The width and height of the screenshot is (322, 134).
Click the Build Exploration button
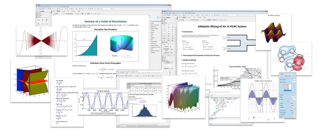[x=288, y=76]
